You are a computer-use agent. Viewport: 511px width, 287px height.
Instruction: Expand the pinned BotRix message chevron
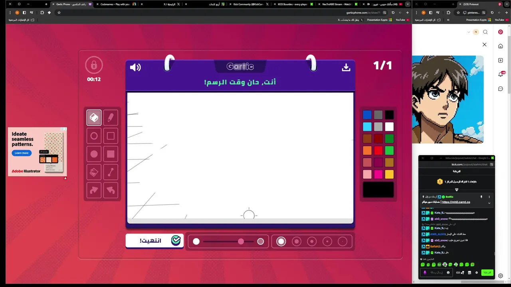[x=489, y=203]
